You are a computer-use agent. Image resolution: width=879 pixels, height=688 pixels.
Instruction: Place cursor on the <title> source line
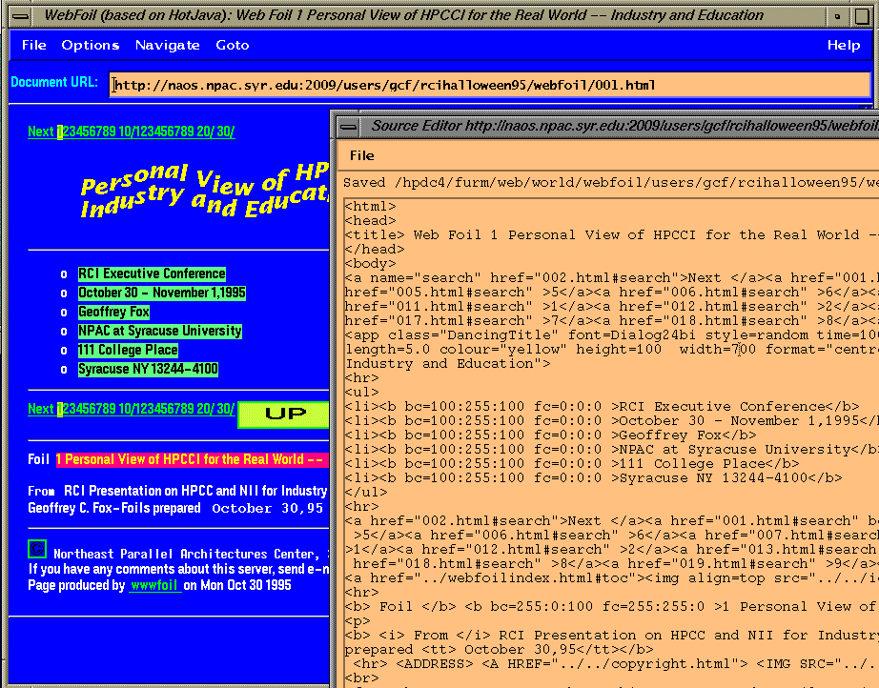612,234
